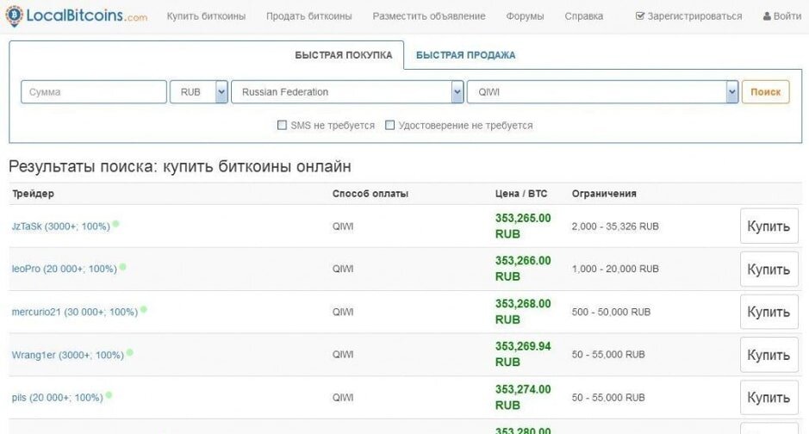Open the LocalBitcoins.com logo home link
Screen dimensions: 809x434
tap(77, 15)
